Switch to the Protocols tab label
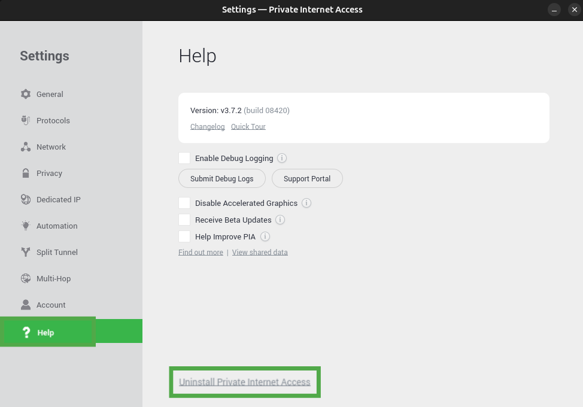This screenshot has height=407, width=583. click(x=53, y=121)
